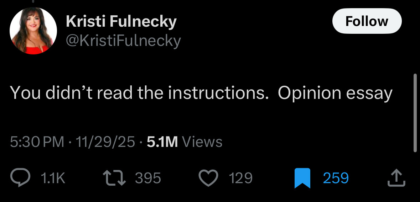The width and height of the screenshot is (420, 202).
Task: Click the 395 reposts count
Action: point(148,178)
